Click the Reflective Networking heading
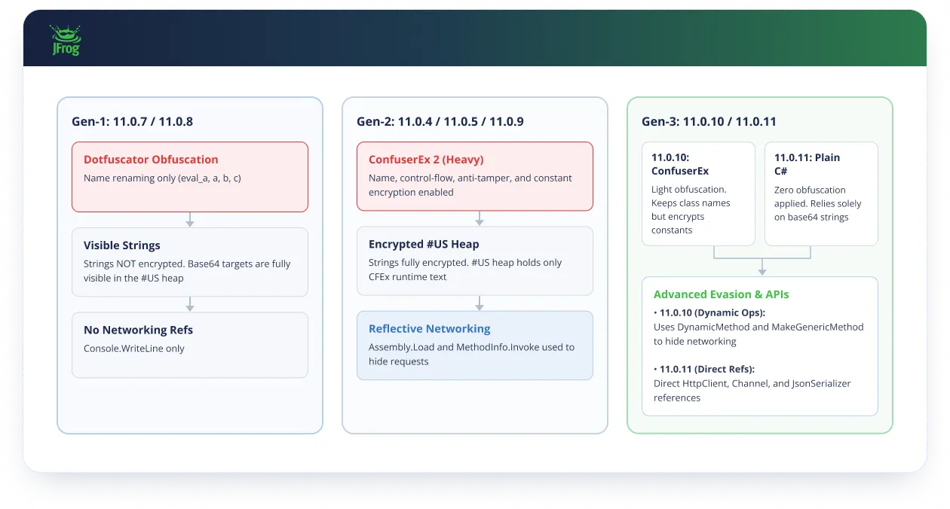 (430, 329)
